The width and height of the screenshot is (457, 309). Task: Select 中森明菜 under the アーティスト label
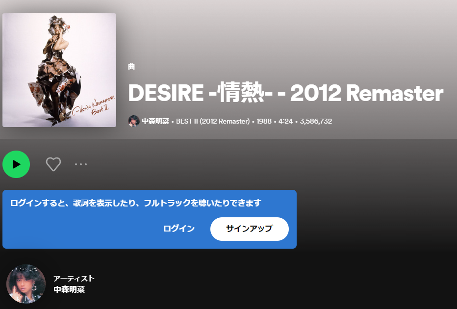(x=69, y=289)
